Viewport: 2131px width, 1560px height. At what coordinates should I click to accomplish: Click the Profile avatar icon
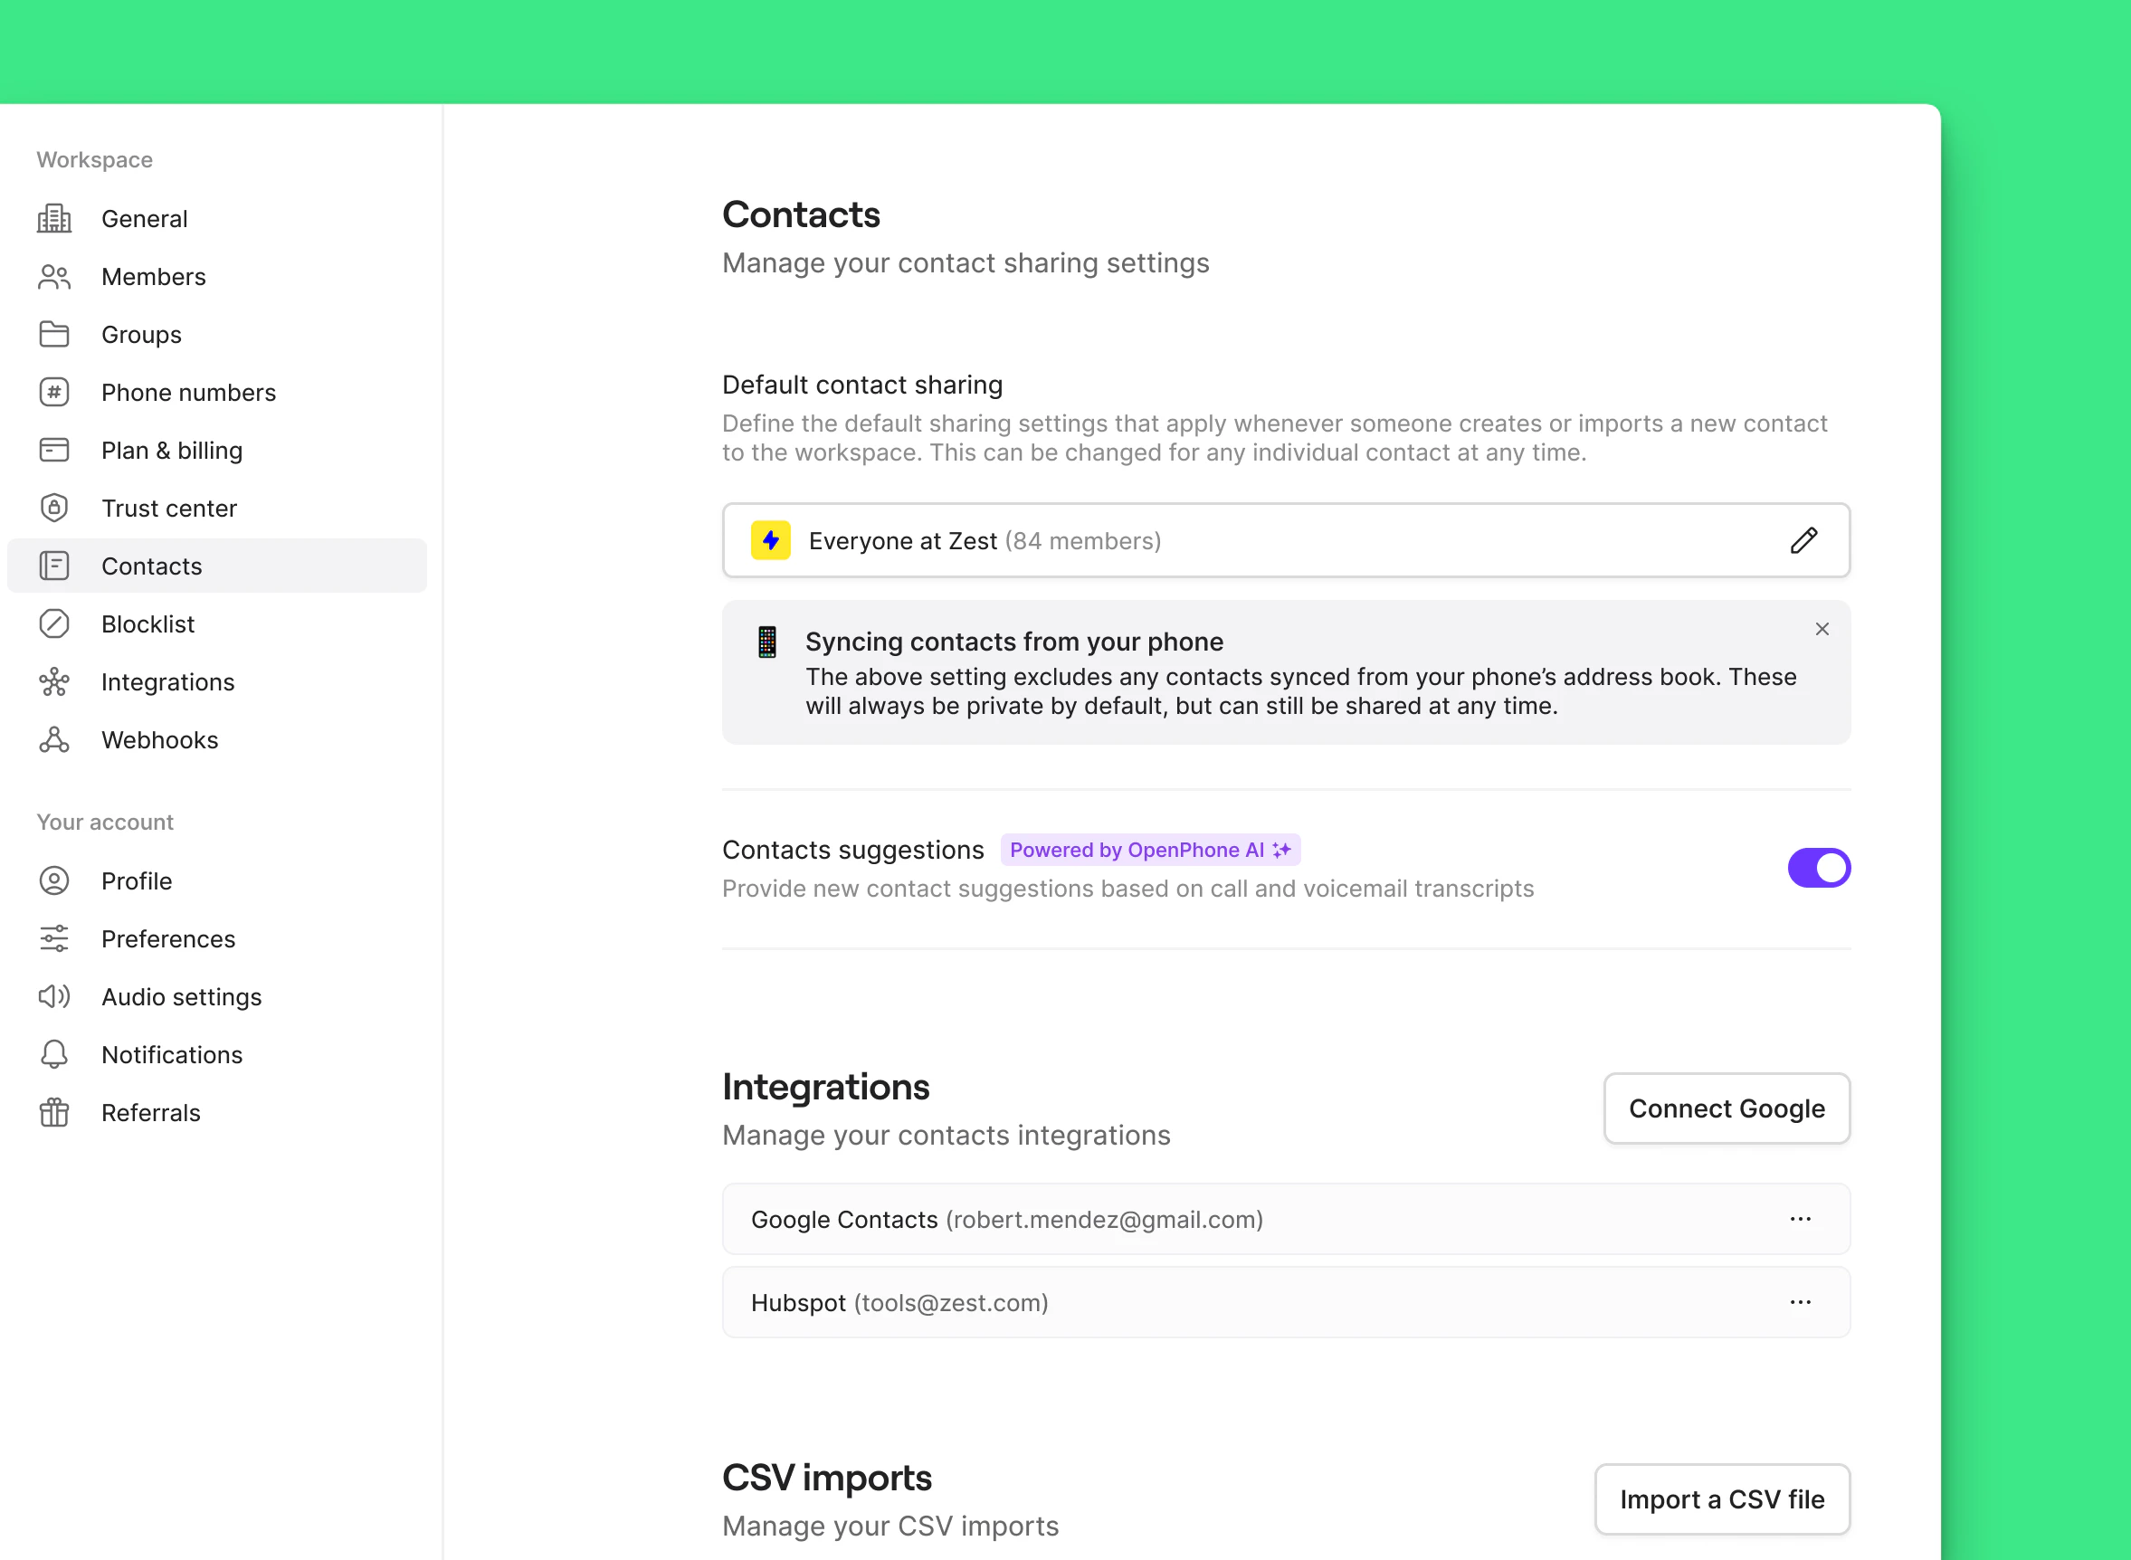[x=53, y=880]
